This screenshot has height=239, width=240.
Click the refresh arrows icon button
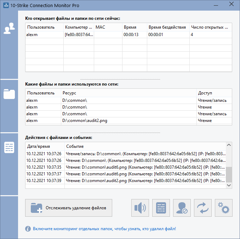tap(203, 208)
